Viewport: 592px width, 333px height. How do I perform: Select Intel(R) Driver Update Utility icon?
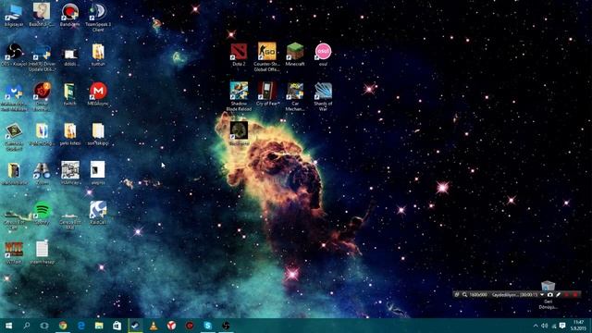coord(42,52)
